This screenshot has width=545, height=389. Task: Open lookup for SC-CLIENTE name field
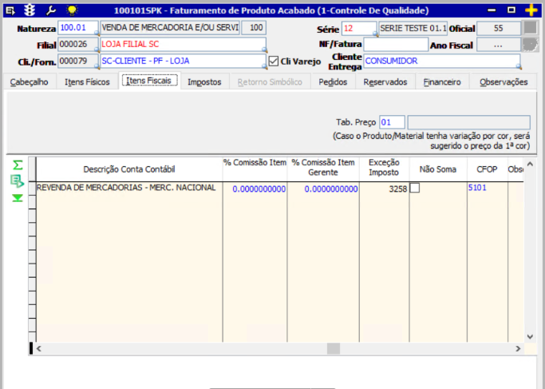pos(264,67)
